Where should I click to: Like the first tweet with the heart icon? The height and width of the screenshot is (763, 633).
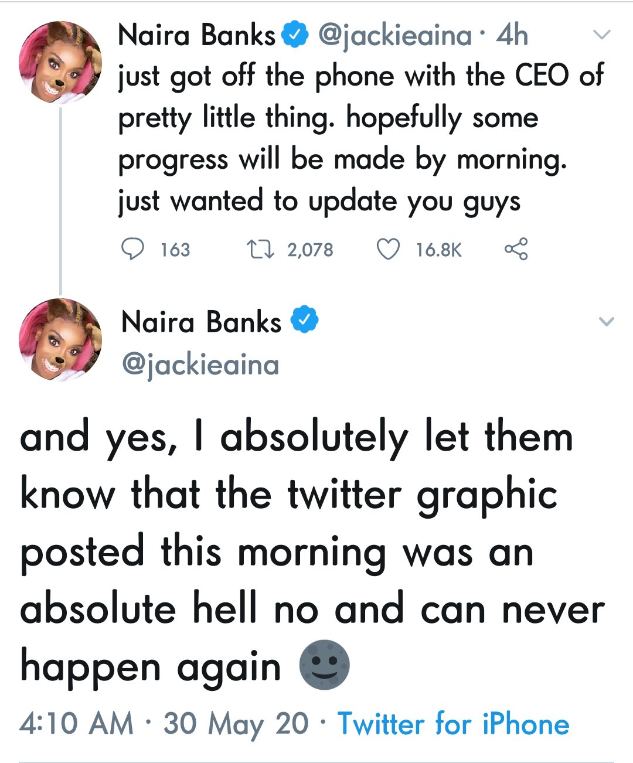387,250
